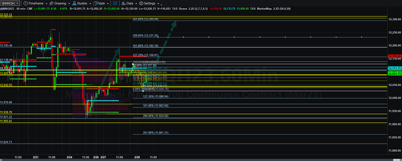Viewport: 402px width, 161px height.
Task: Click the Style icon
Action: [x=95, y=3]
